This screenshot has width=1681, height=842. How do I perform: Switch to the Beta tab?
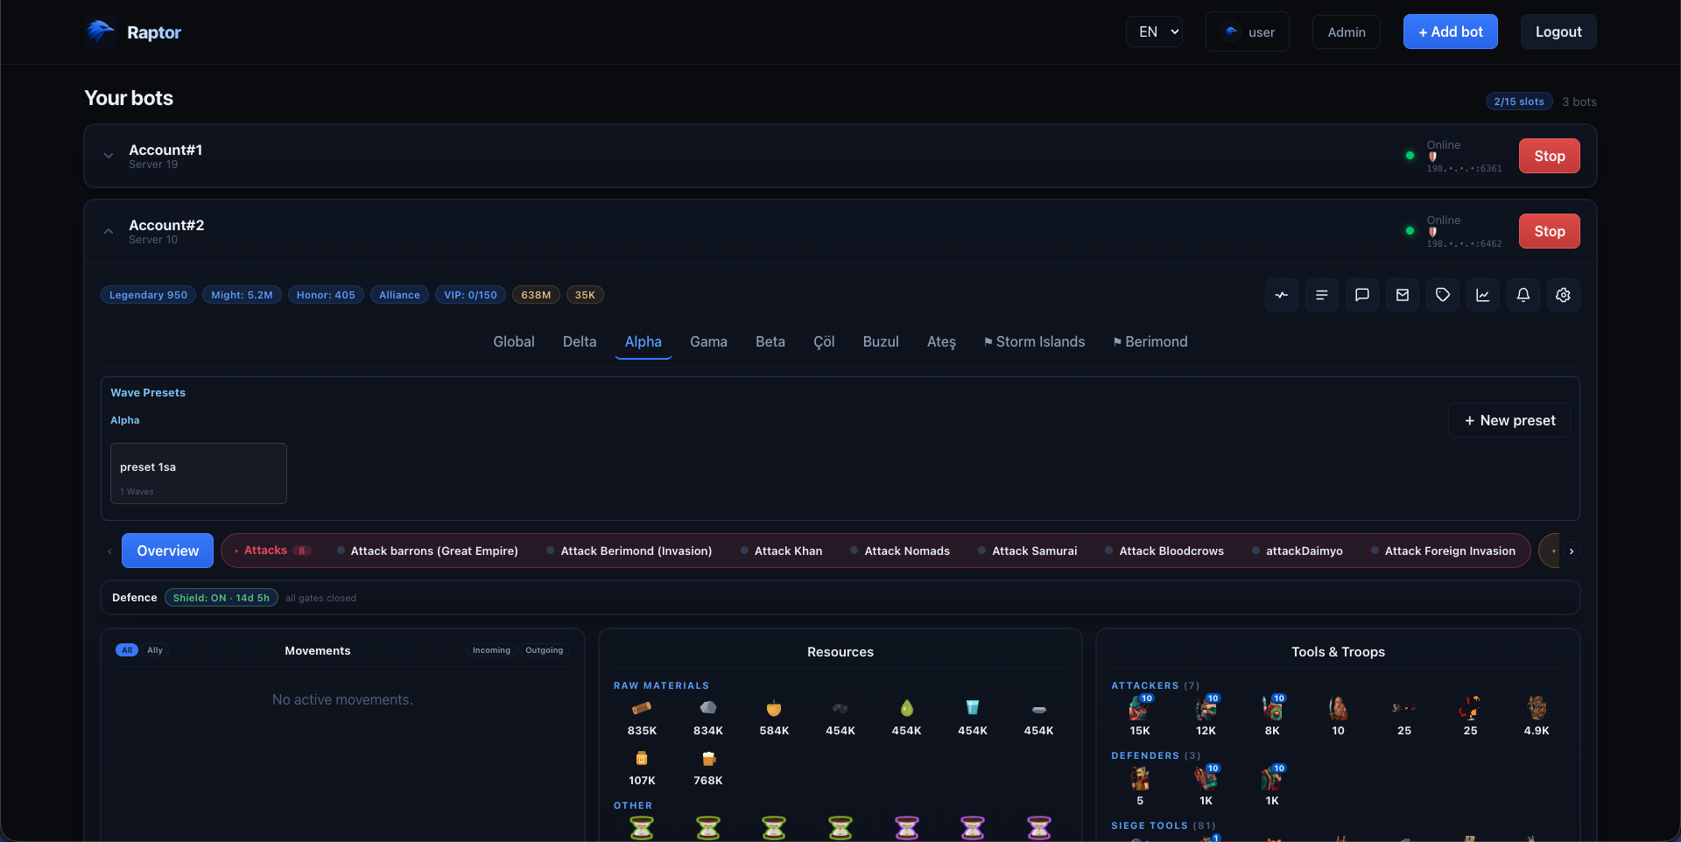pos(770,341)
